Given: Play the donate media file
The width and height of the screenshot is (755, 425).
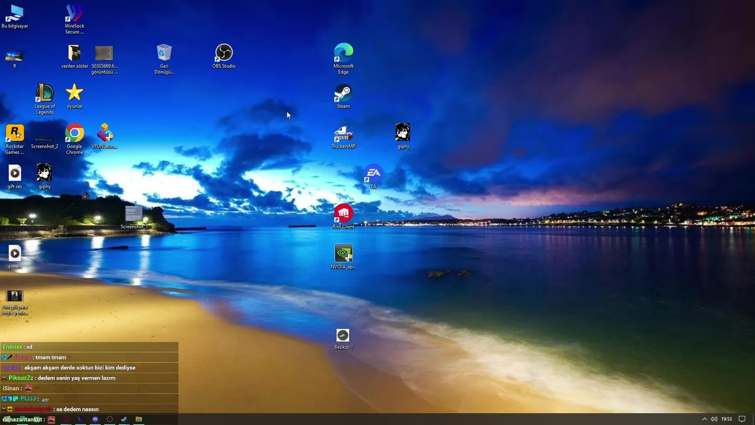Looking at the screenshot, I should [15, 257].
